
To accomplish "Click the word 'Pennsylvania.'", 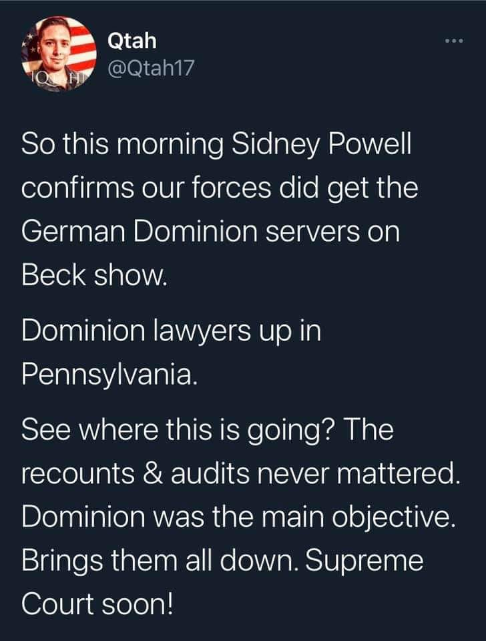I will tap(109, 374).
